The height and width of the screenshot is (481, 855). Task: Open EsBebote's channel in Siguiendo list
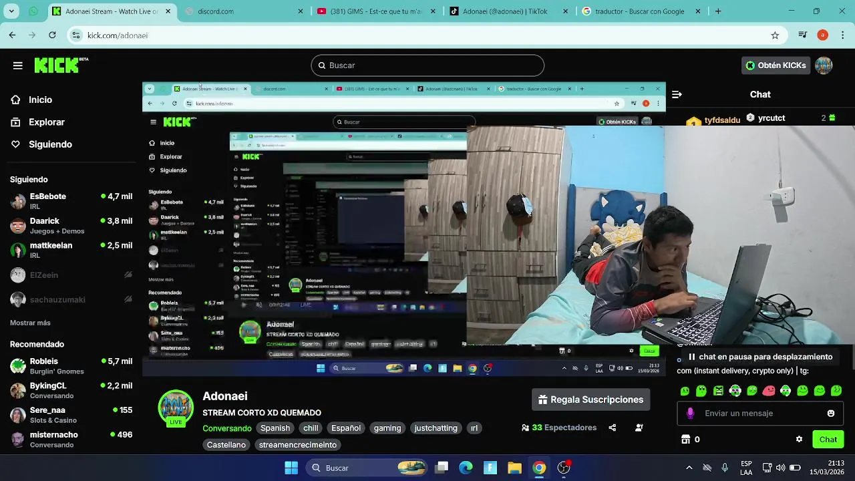click(x=71, y=201)
